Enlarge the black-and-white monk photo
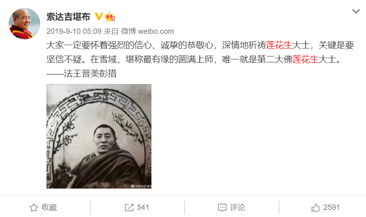The height and width of the screenshot is (217, 366). pos(99,136)
